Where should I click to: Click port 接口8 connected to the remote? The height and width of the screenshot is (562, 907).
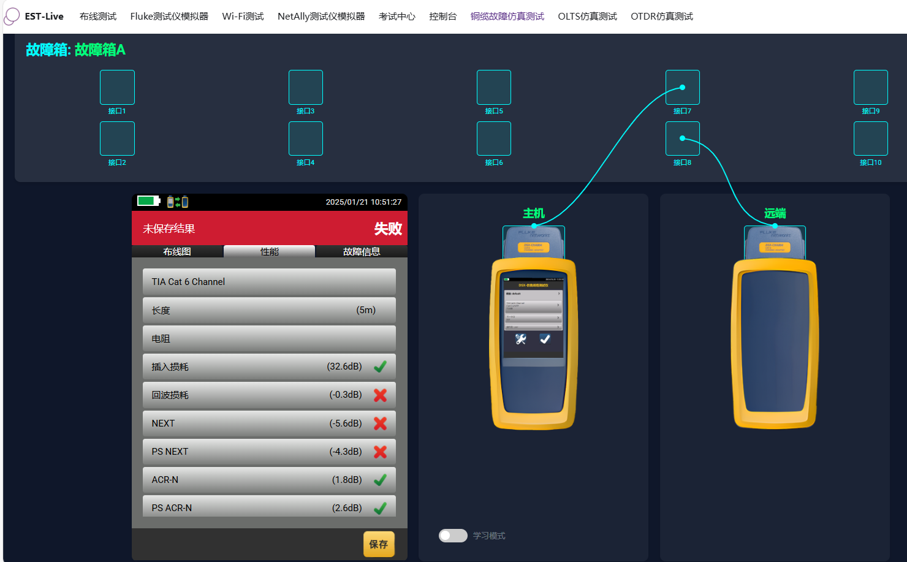683,139
